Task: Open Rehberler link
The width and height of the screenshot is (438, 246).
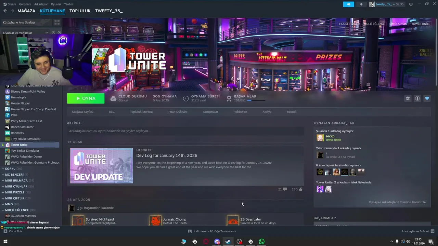Action: click(240, 112)
